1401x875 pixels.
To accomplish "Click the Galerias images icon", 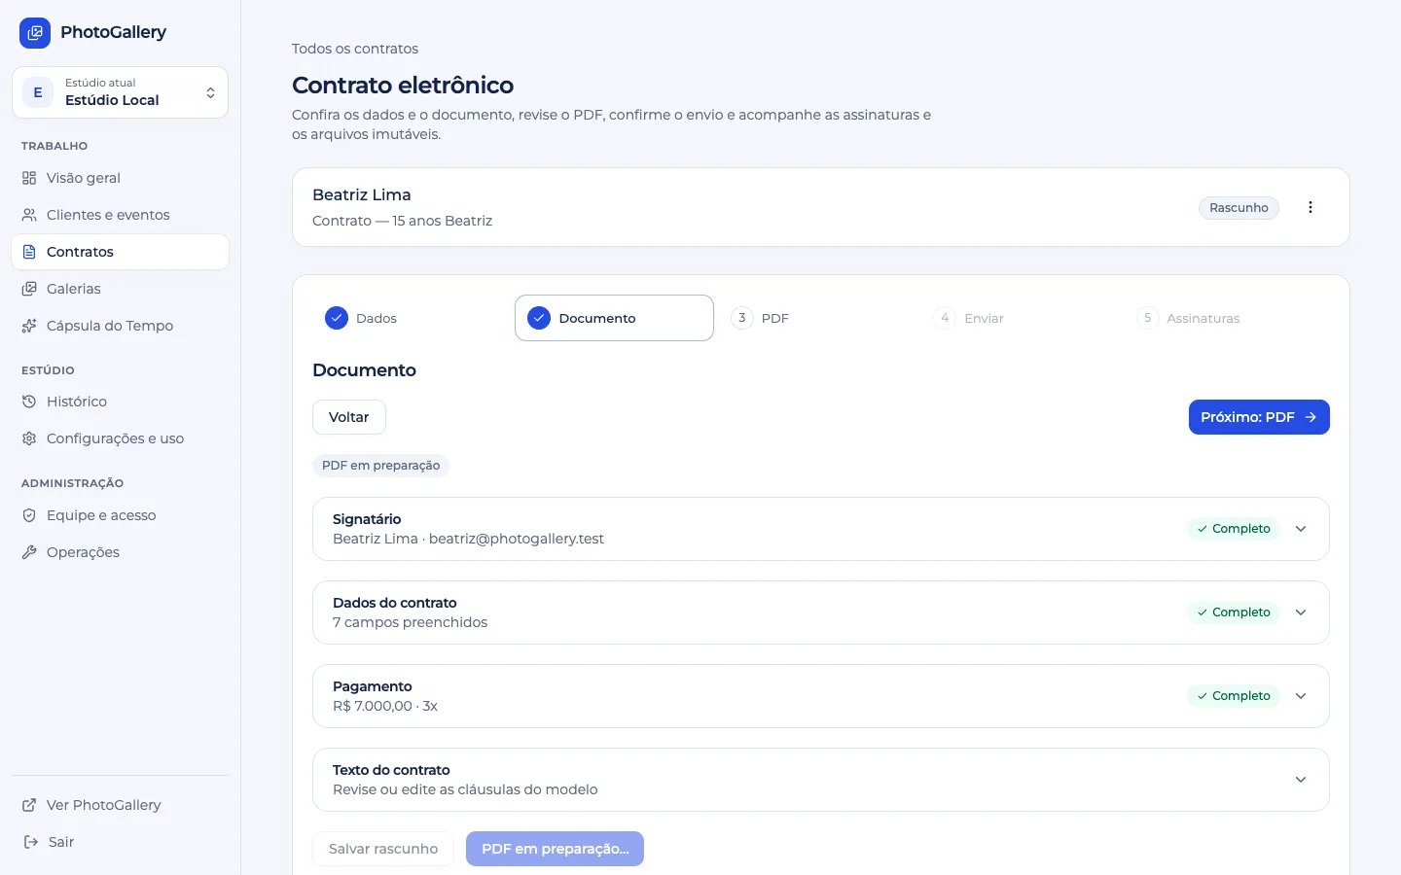I will (29, 289).
